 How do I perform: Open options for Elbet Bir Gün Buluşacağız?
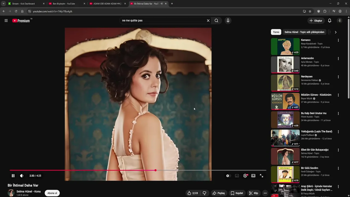338,150
